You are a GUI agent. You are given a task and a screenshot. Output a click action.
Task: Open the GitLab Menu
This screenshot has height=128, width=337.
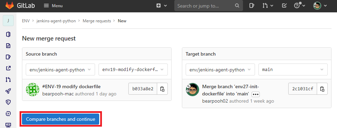[53, 6]
